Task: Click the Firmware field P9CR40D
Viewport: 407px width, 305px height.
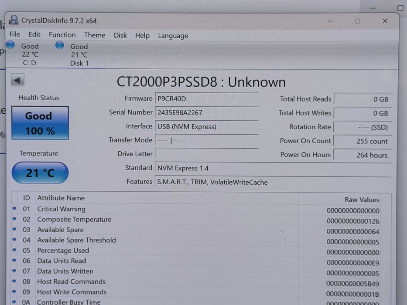Action: (207, 99)
